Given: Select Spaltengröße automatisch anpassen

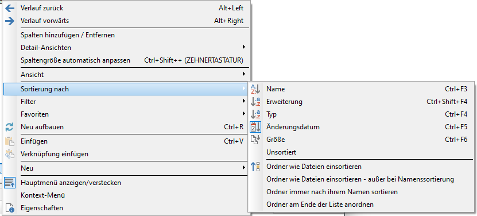Looking at the screenshot, I should [126, 60].
